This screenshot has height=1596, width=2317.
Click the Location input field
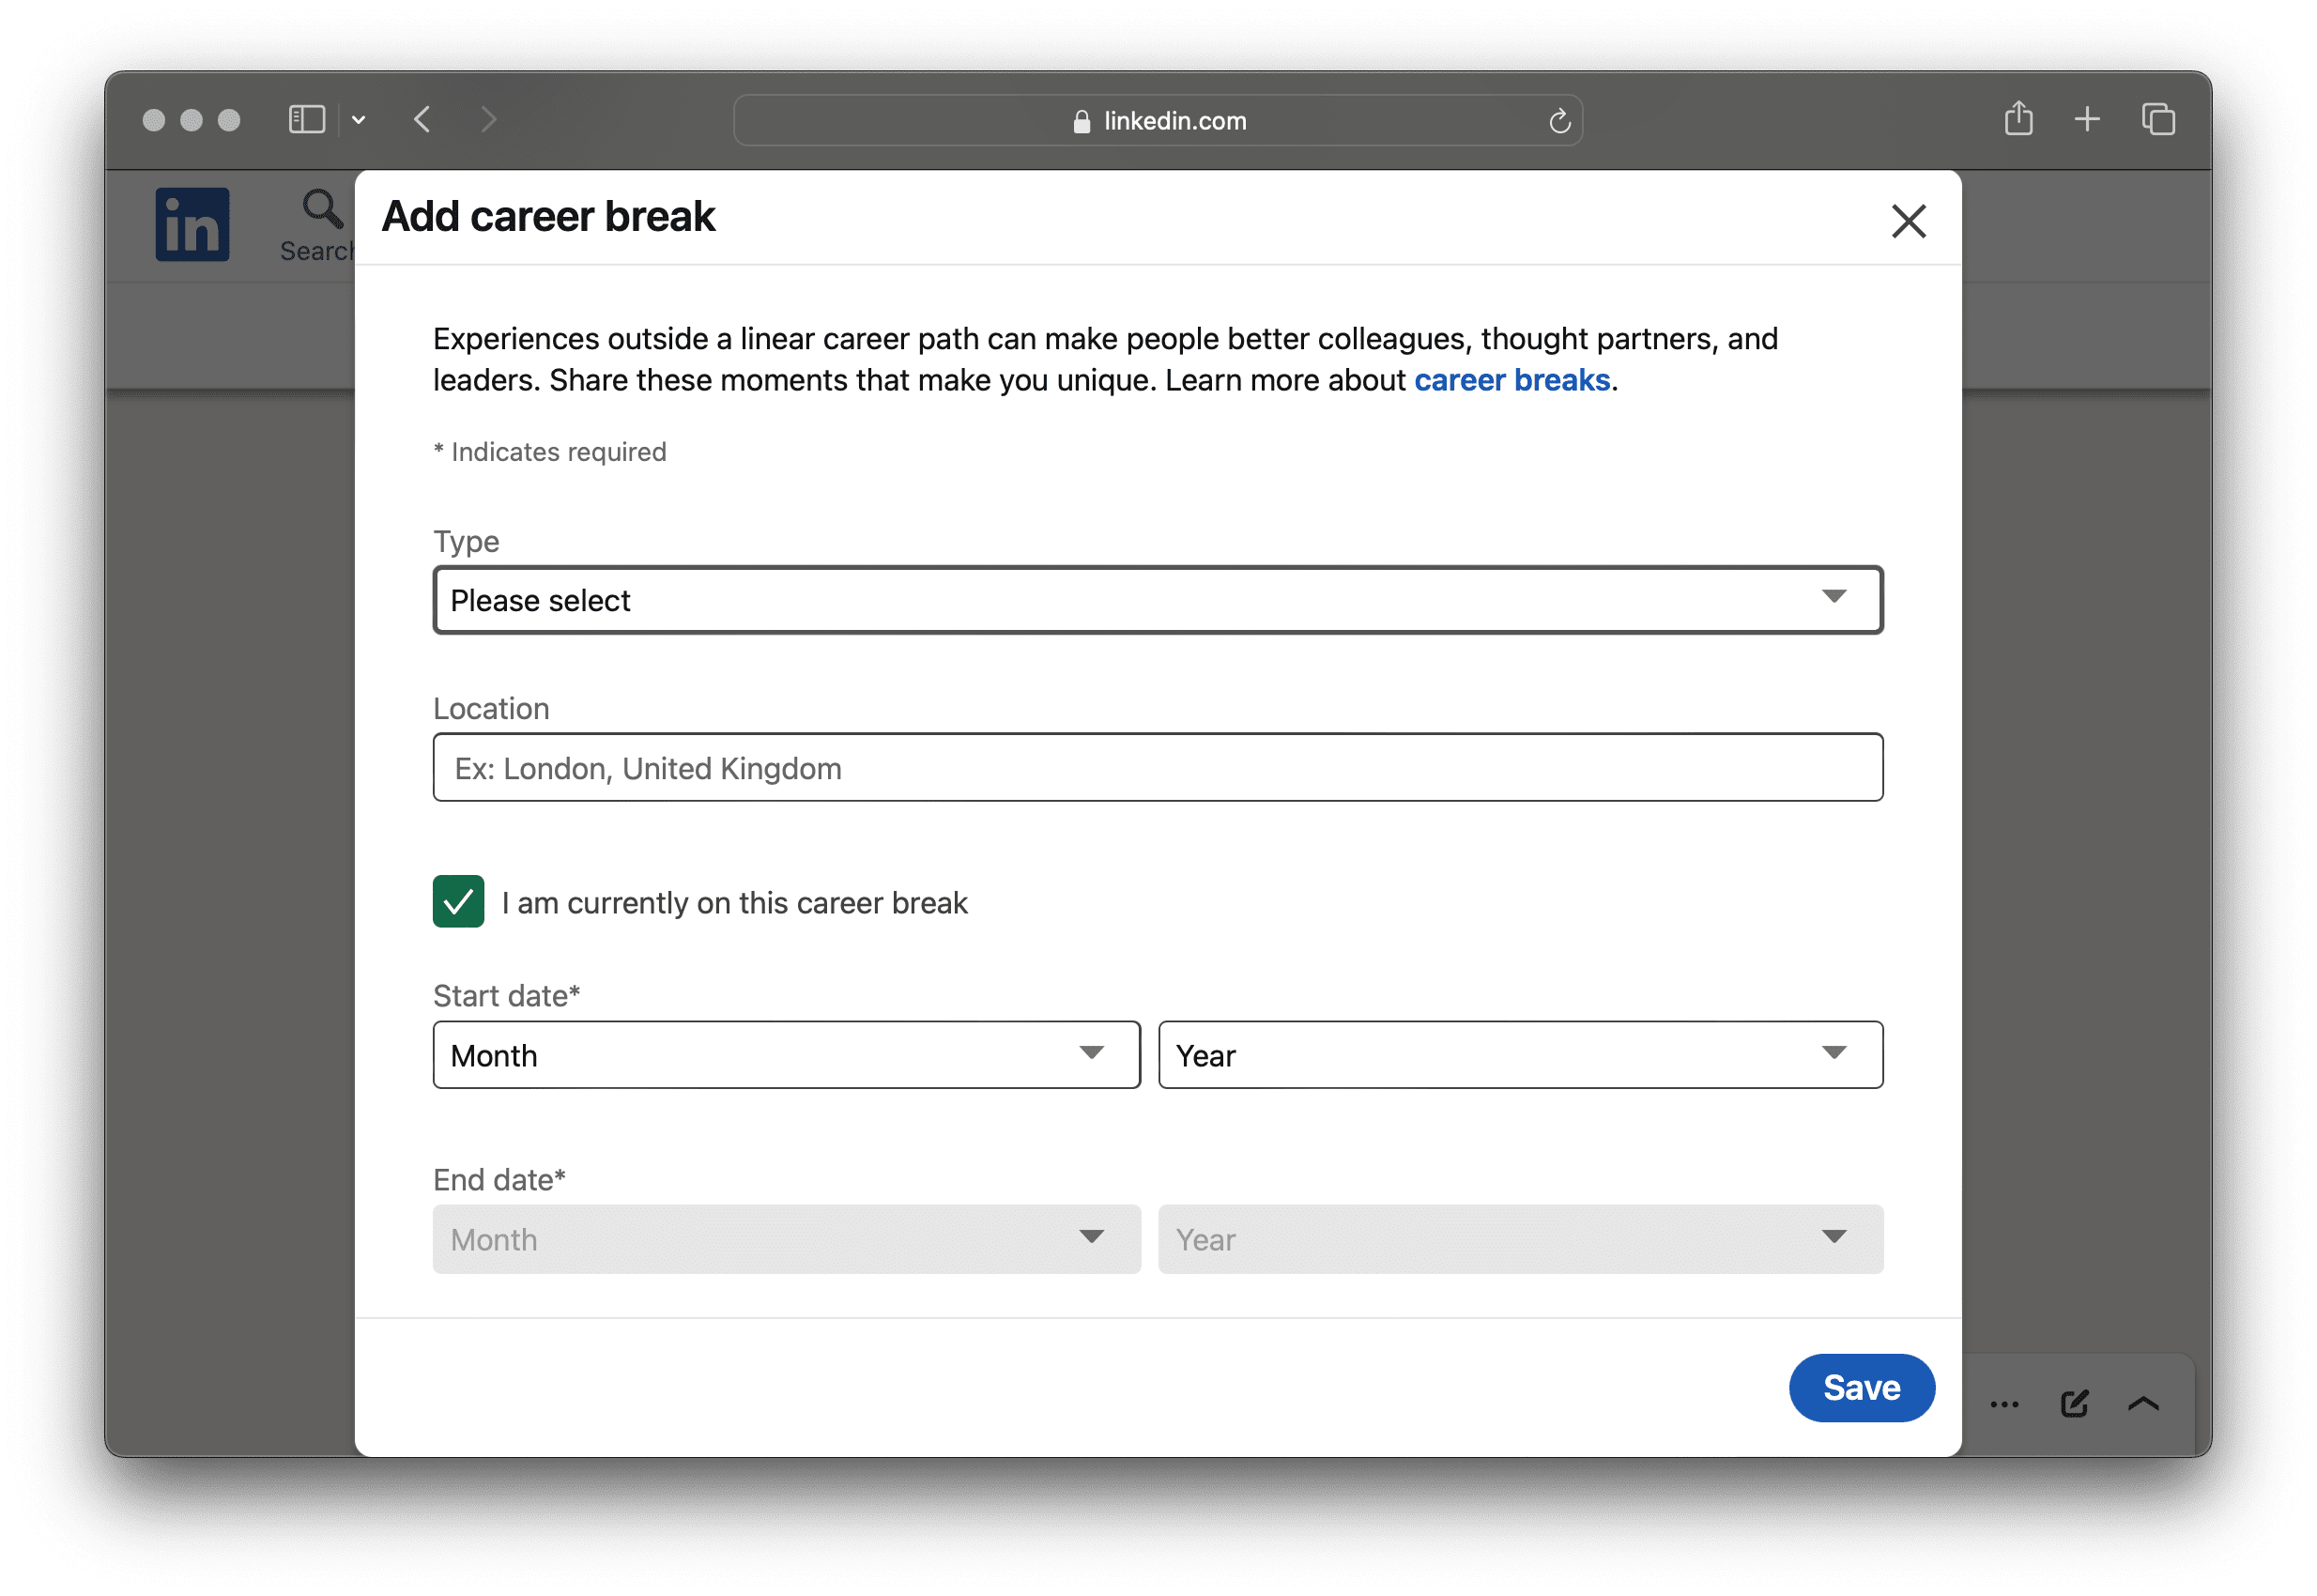pyautogui.click(x=1156, y=767)
